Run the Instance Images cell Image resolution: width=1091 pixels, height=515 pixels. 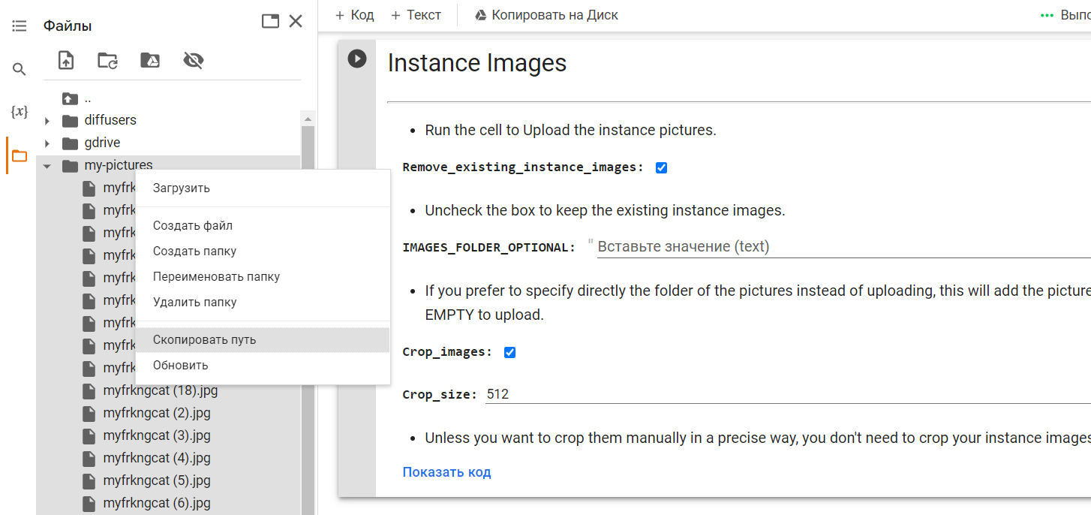[x=357, y=59]
